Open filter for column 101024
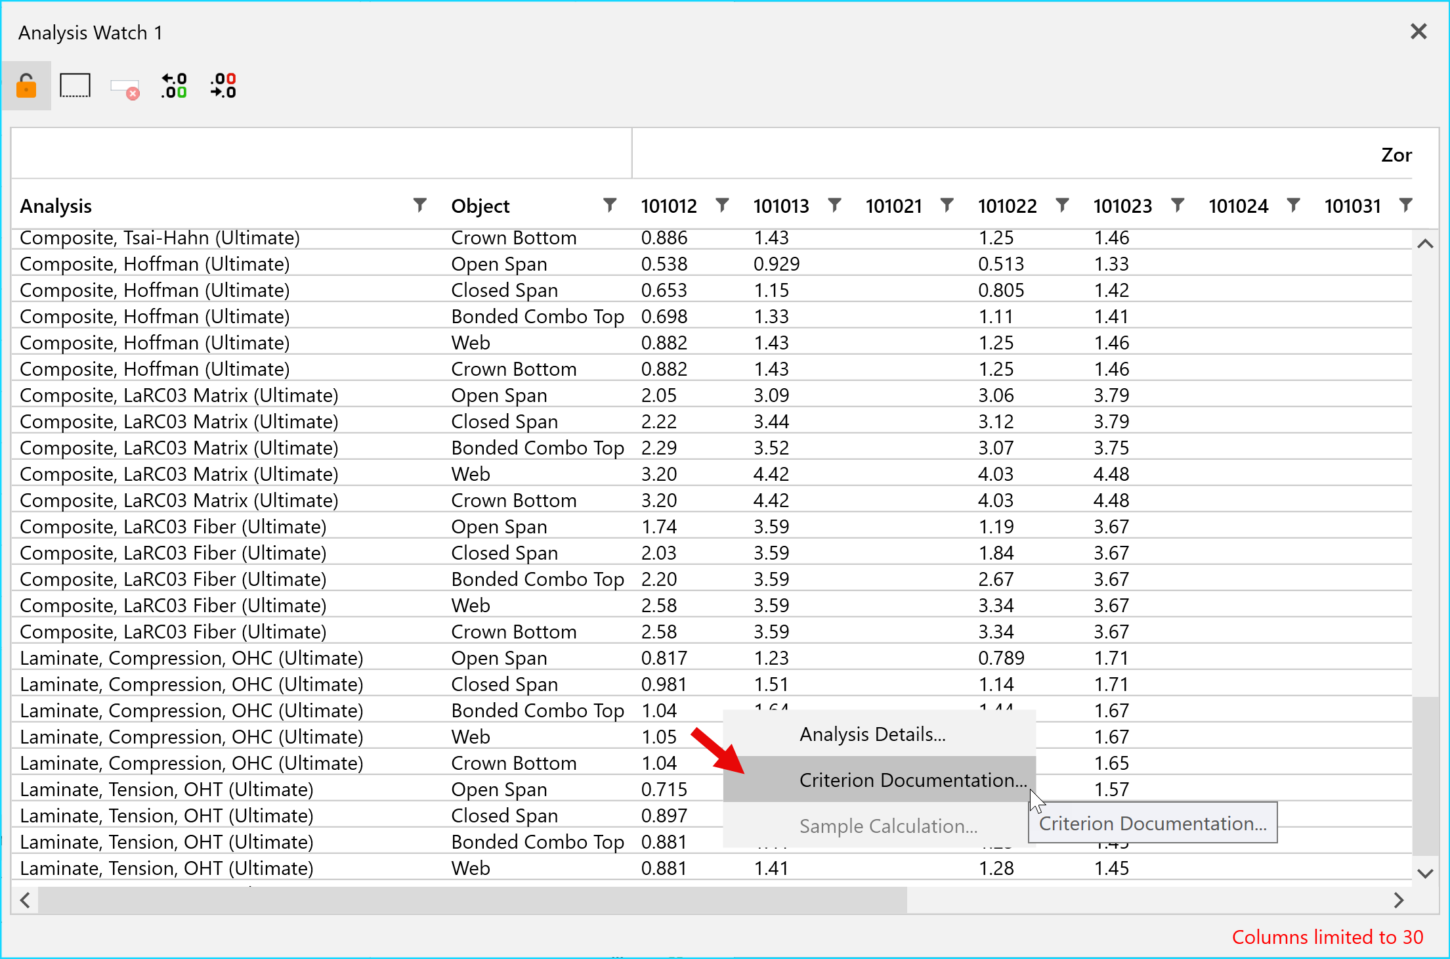The height and width of the screenshot is (959, 1450). 1293,205
